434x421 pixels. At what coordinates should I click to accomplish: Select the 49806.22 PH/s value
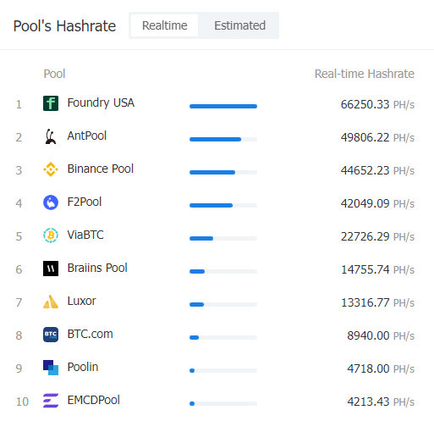[377, 137]
